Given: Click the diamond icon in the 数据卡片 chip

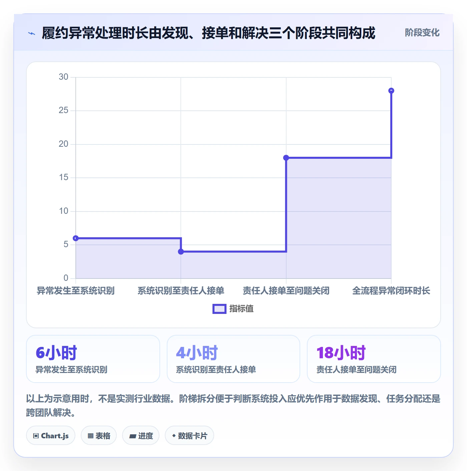Looking at the screenshot, I should (x=174, y=436).
